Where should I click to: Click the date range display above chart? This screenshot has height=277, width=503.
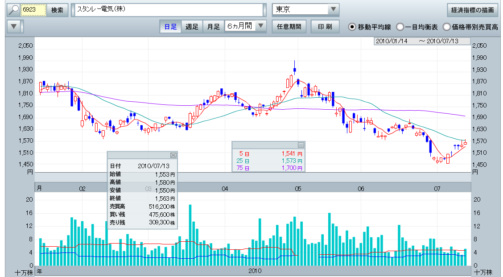422,41
